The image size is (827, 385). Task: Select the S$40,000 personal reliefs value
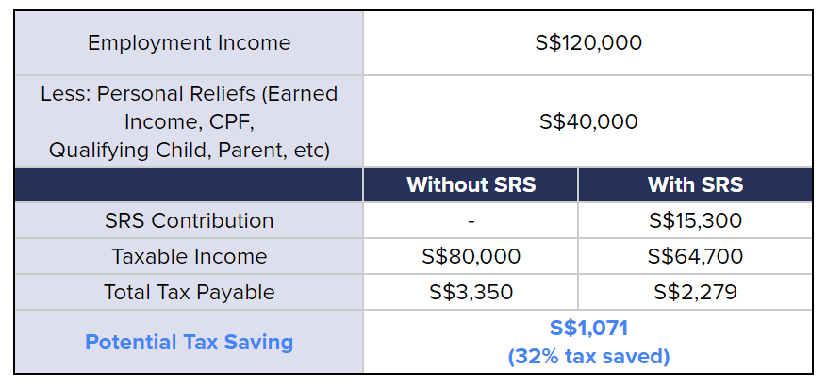(587, 121)
